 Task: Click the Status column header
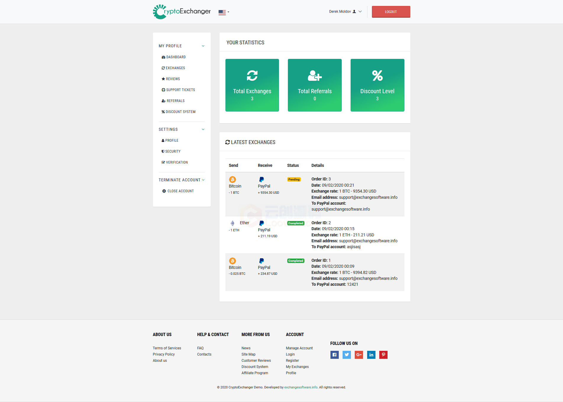click(293, 165)
